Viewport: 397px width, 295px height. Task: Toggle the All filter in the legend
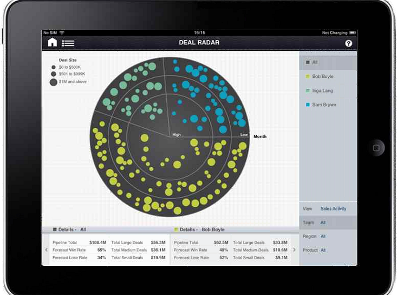tap(328, 63)
